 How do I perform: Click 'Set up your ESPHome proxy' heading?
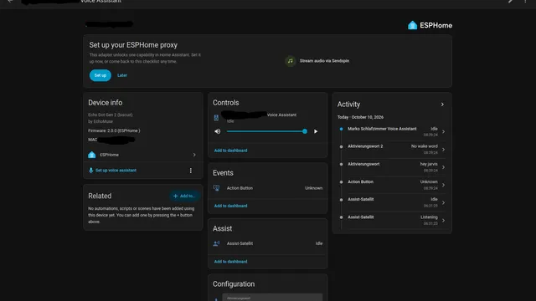(x=133, y=45)
